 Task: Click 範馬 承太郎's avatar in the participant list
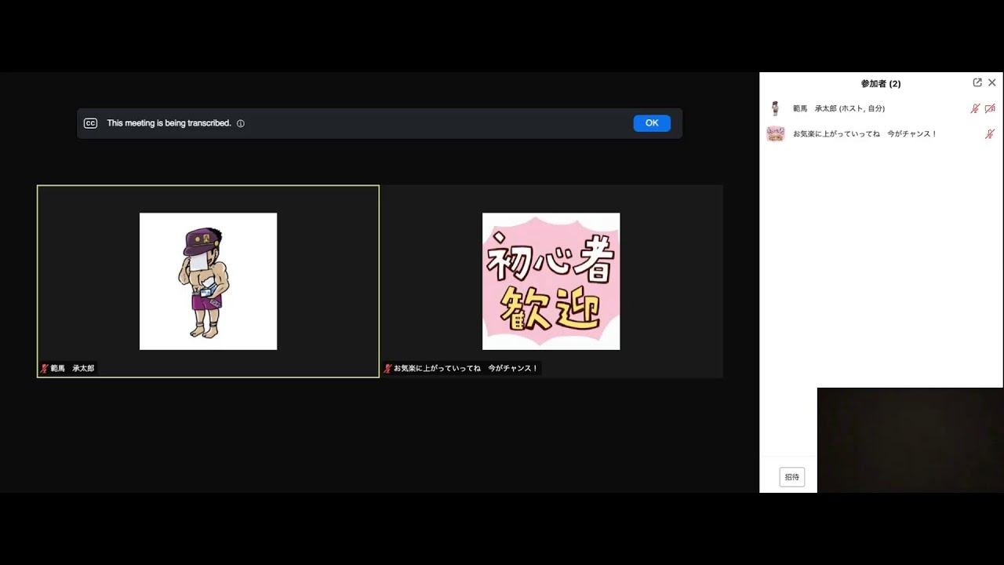point(776,108)
